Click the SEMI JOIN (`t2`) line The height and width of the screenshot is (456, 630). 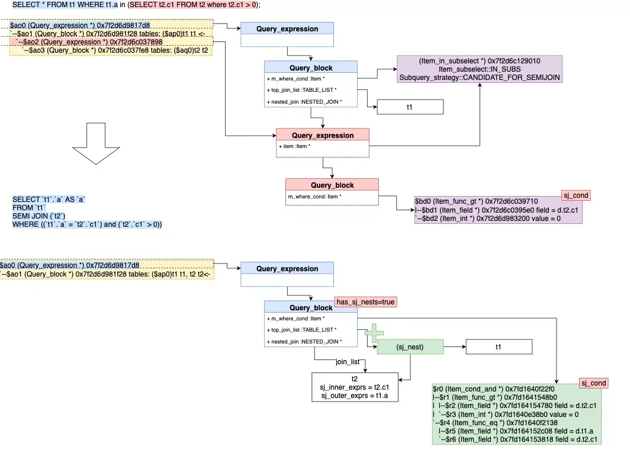(38, 216)
